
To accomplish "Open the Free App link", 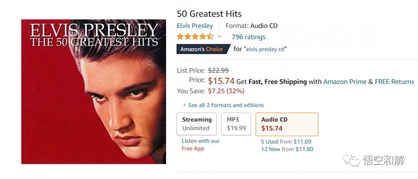I will (x=193, y=148).
